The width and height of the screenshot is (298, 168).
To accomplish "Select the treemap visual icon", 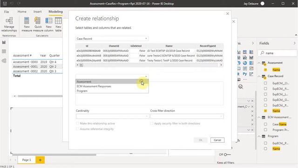I will tap(251, 63).
